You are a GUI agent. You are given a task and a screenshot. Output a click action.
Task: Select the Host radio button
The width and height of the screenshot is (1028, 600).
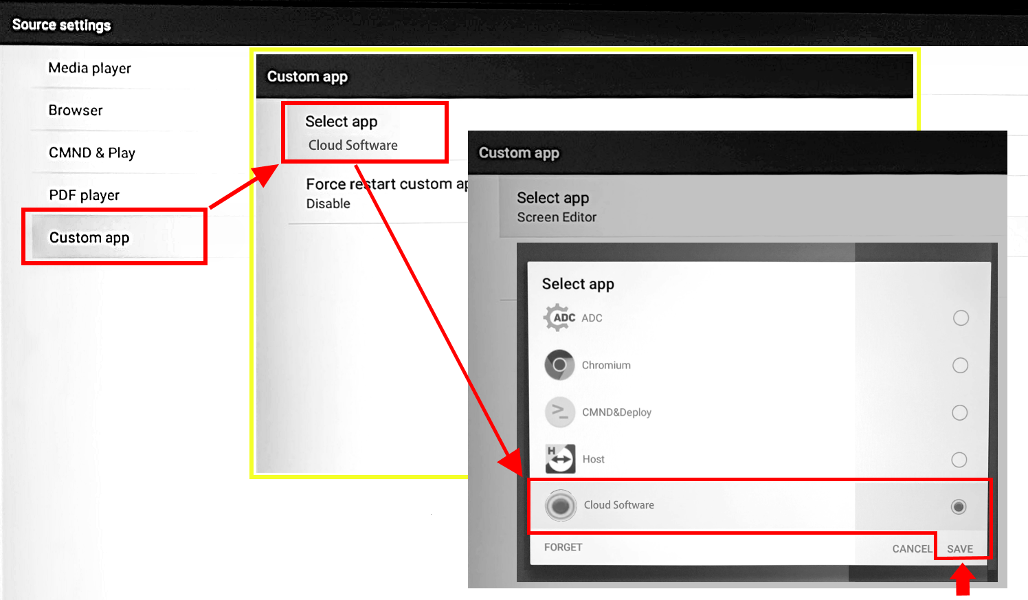coord(959,460)
